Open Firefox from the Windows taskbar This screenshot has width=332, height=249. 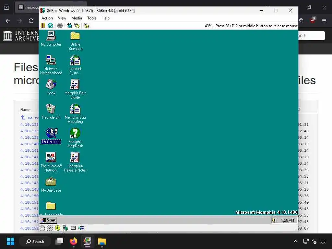[74, 241]
